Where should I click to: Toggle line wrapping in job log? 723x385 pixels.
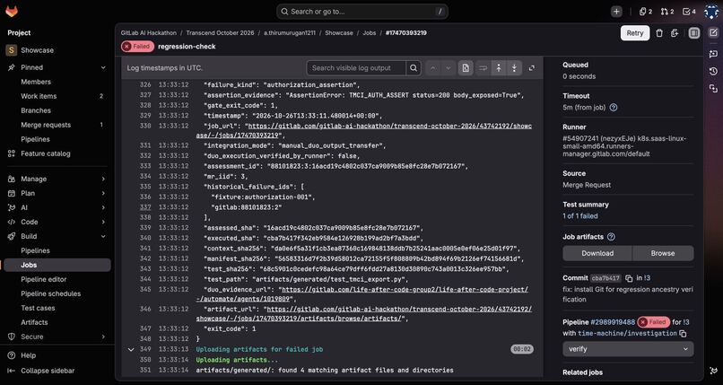[483, 68]
